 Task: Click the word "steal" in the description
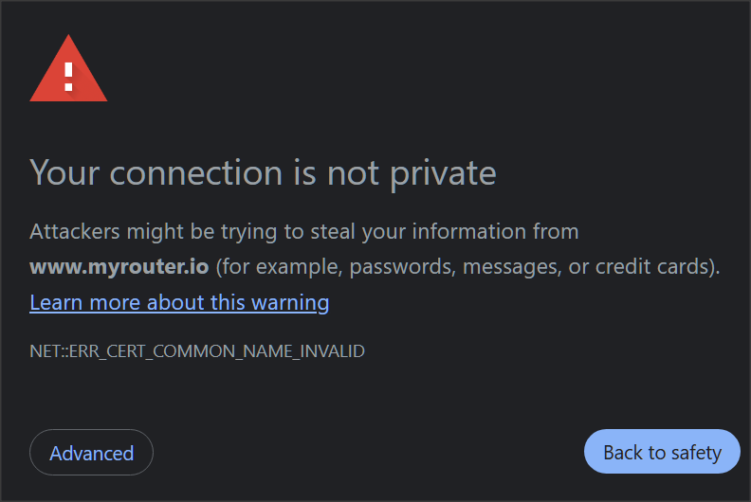[x=339, y=231]
